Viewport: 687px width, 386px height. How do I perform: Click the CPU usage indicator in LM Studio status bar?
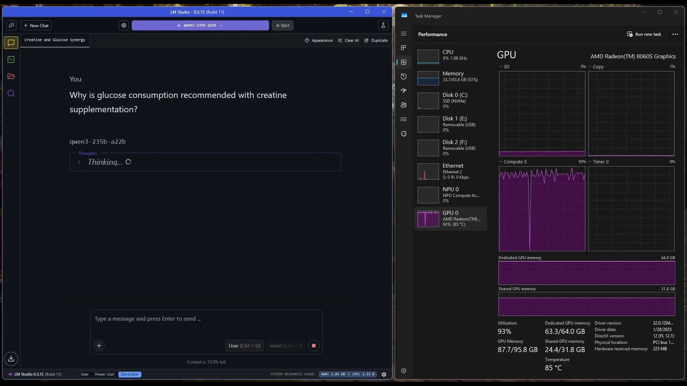click(x=363, y=375)
